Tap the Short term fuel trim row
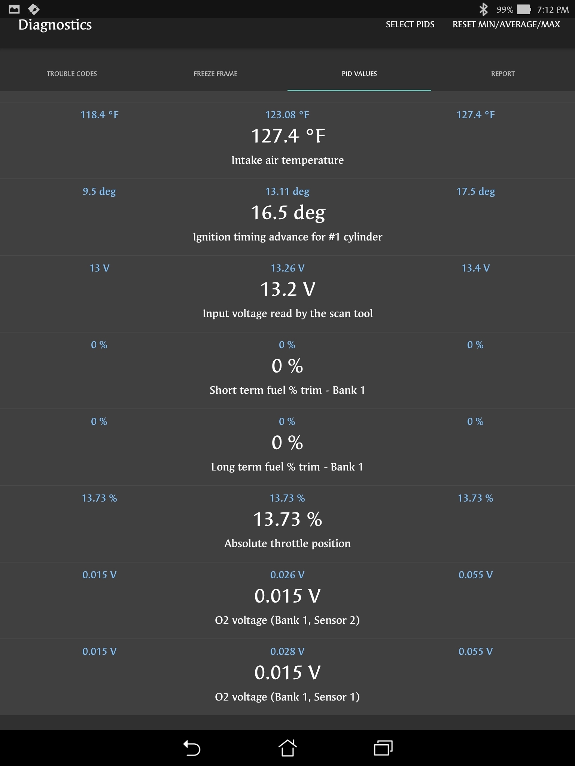The height and width of the screenshot is (766, 575). pos(287,370)
